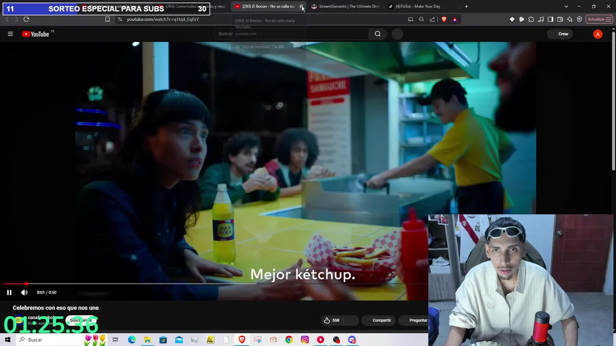Open account avatar 'A' menu
616x346 pixels.
[x=598, y=34]
